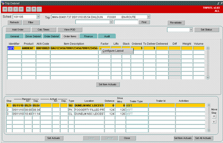
Task: Select stop 3 row number
Action: pyautogui.click(x=9, y=114)
